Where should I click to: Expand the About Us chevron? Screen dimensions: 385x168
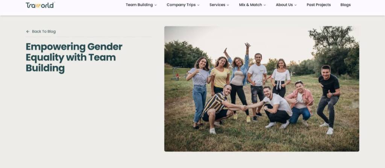[296, 5]
